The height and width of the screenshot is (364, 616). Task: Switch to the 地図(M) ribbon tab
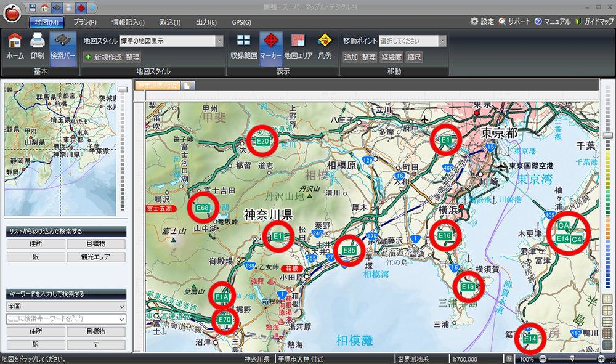tap(47, 22)
